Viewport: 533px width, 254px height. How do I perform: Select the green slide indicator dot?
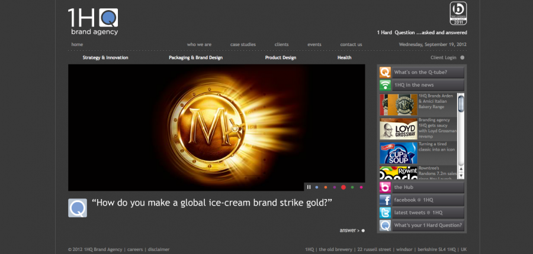pos(352,187)
